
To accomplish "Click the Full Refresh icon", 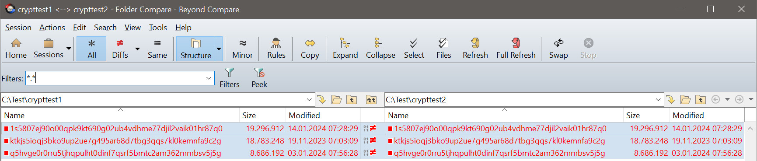I will pos(516,43).
